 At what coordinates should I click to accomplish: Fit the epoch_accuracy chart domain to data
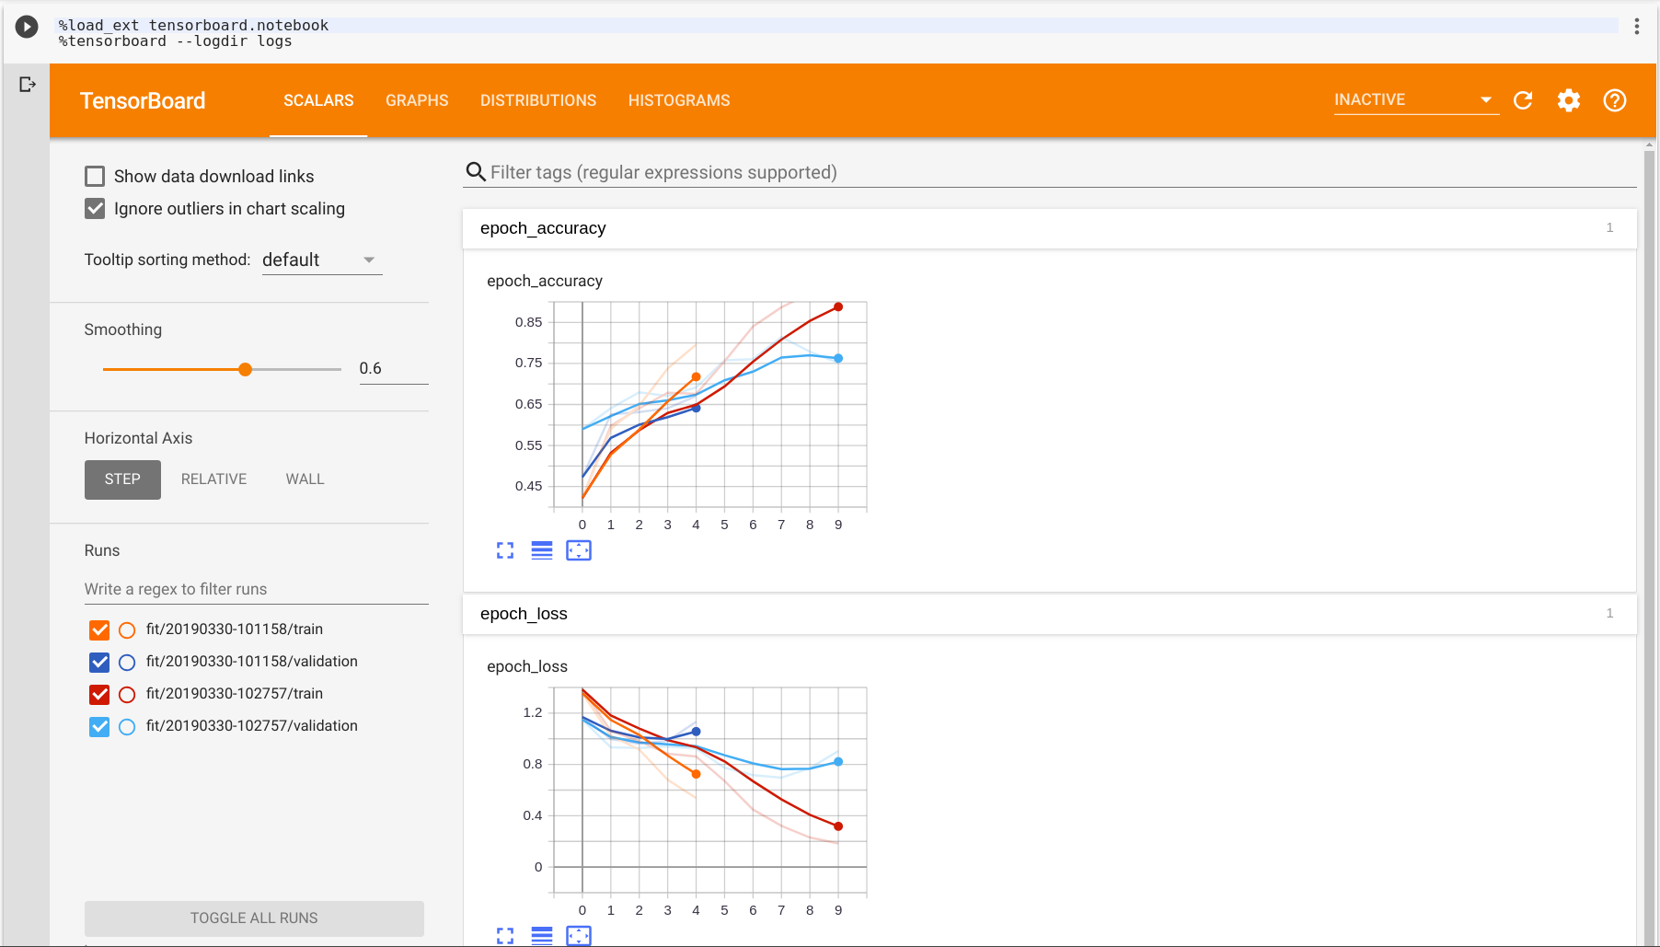pyautogui.click(x=579, y=549)
